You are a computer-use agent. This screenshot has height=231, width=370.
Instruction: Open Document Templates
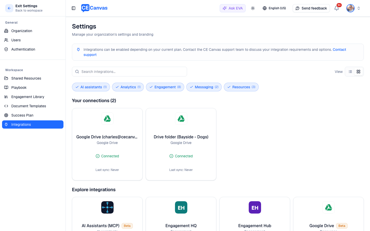[33, 106]
